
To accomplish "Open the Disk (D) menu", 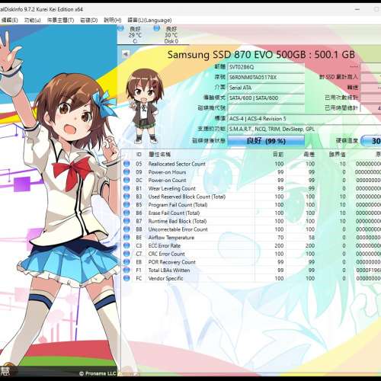I will pos(89,20).
